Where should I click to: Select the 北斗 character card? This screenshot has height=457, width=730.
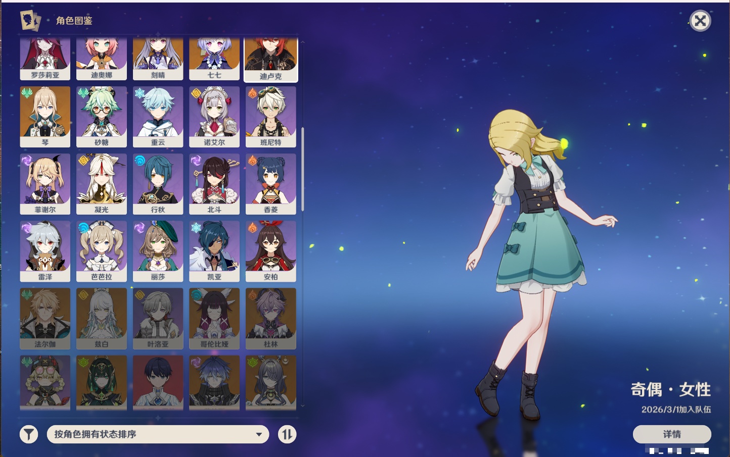coord(214,184)
